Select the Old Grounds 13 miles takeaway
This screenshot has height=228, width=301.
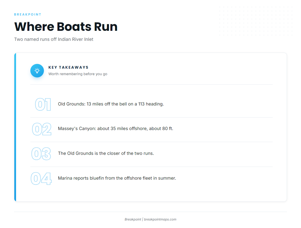click(111, 104)
